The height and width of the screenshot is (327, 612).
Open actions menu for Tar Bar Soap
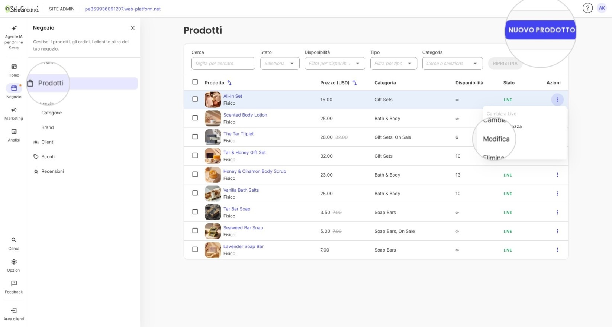(557, 213)
